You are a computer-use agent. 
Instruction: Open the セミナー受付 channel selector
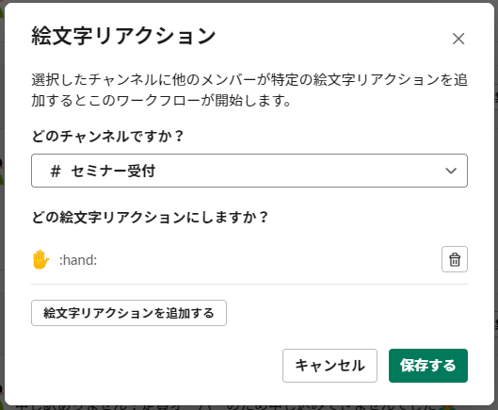pos(249,171)
